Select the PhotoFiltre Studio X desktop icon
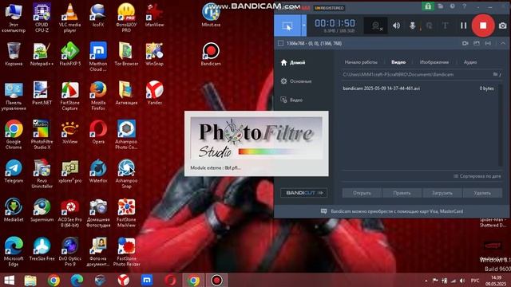Screen dimensions: 511x287 [42, 135]
